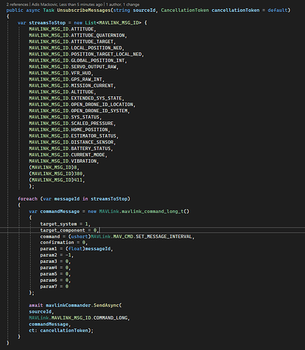Click the BATTERY_STATUS enum entry
The height and width of the screenshot is (350, 305).
click(x=90, y=149)
